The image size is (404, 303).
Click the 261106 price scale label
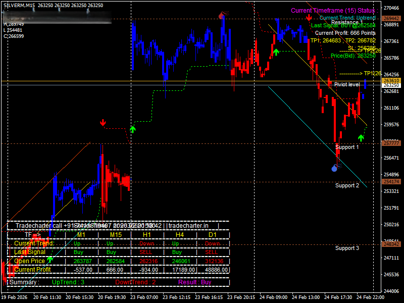[x=391, y=108]
